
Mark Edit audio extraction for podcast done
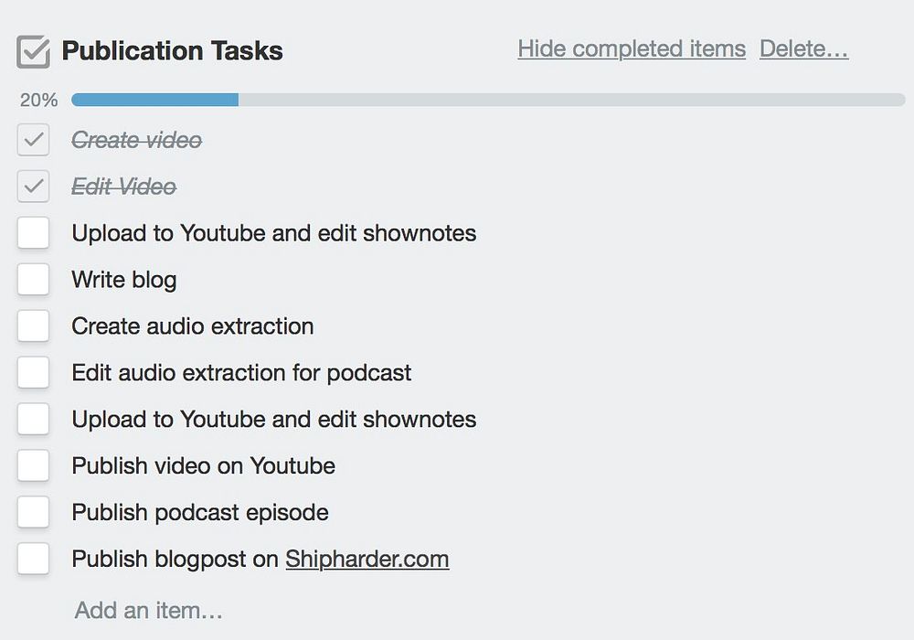pyautogui.click(x=33, y=373)
